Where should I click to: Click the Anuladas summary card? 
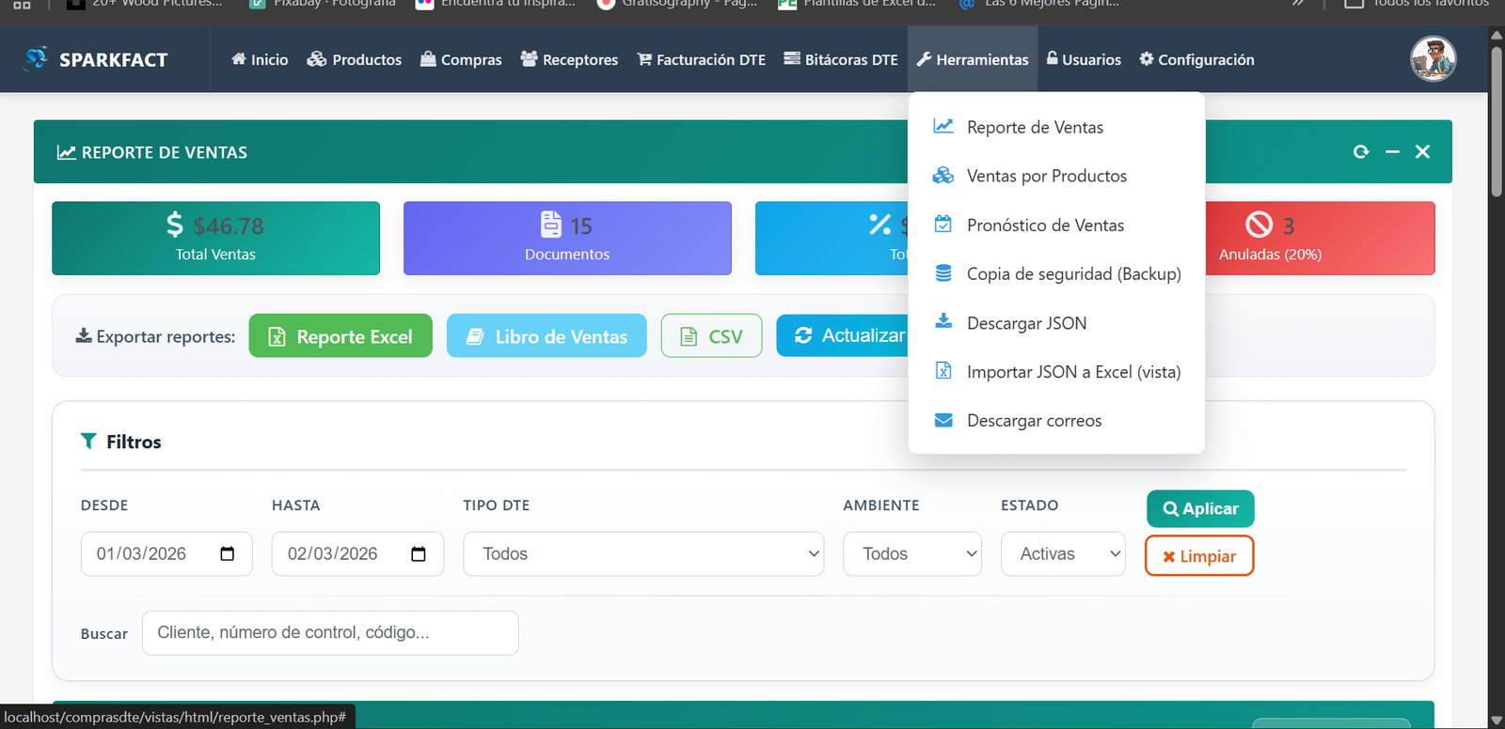click(x=1319, y=239)
